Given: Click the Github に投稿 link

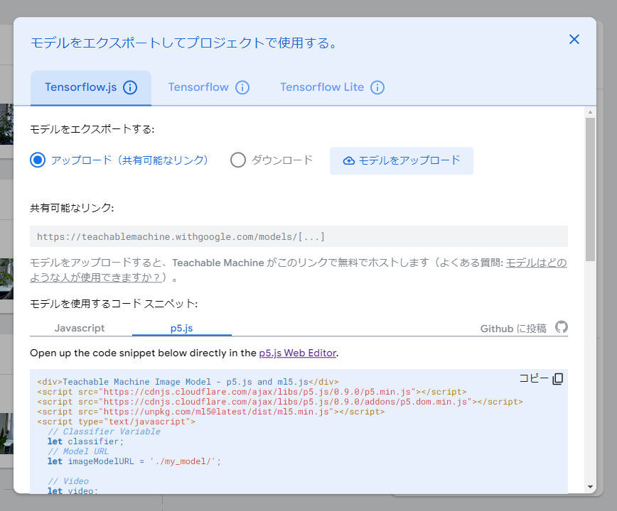Looking at the screenshot, I should (x=513, y=329).
